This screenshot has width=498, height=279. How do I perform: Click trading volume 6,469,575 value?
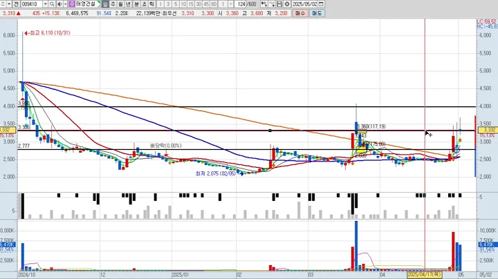77,13
